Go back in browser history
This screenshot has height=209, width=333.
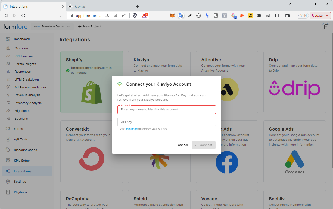click(x=6, y=16)
